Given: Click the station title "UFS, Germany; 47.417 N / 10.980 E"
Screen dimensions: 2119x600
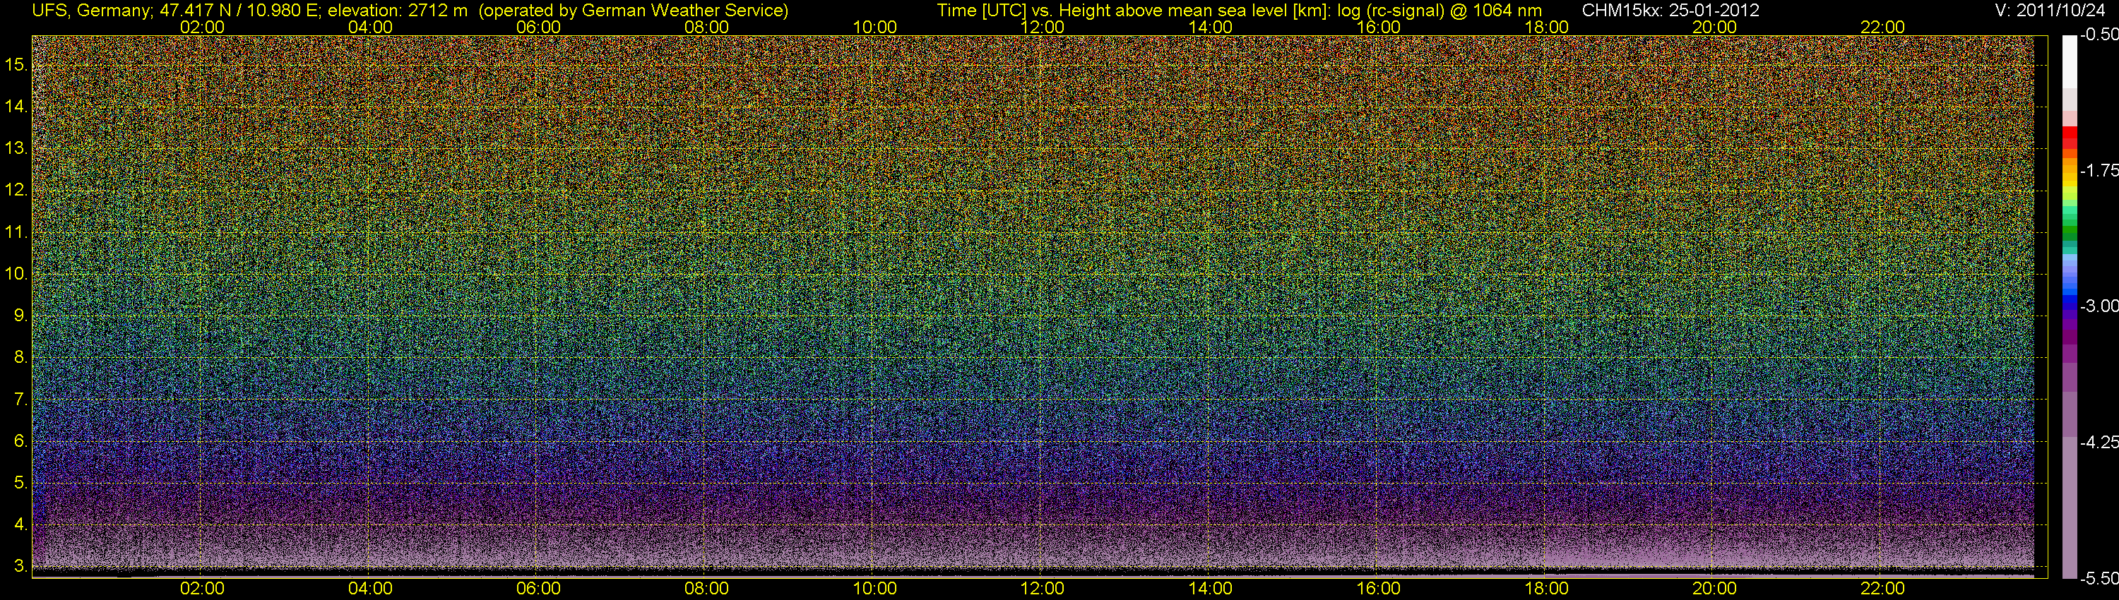Looking at the screenshot, I should coord(176,11).
